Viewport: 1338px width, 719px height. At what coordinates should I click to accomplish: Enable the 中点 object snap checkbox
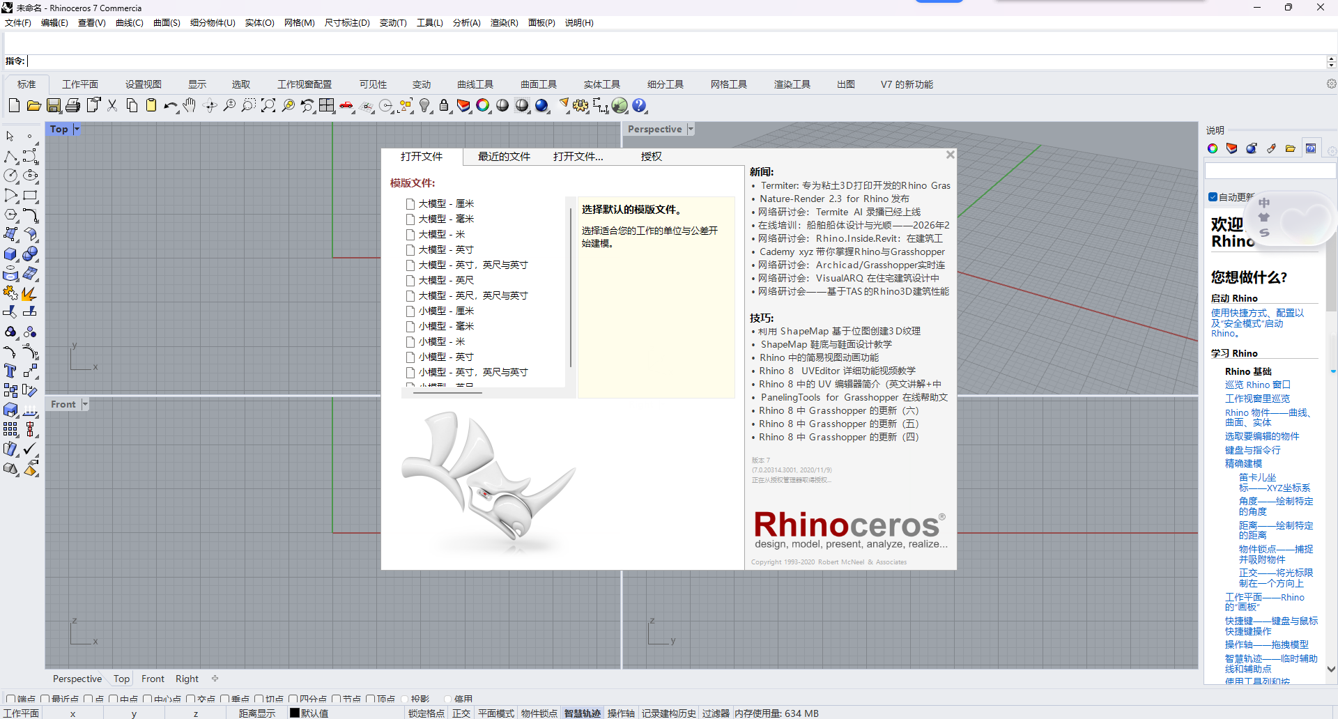point(112,699)
